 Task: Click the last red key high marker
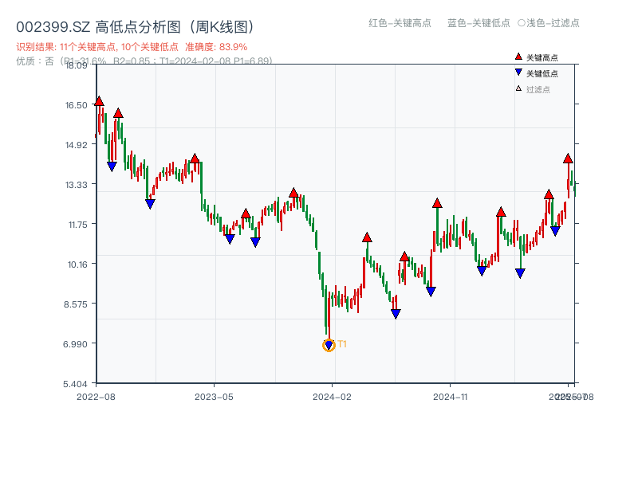568,159
